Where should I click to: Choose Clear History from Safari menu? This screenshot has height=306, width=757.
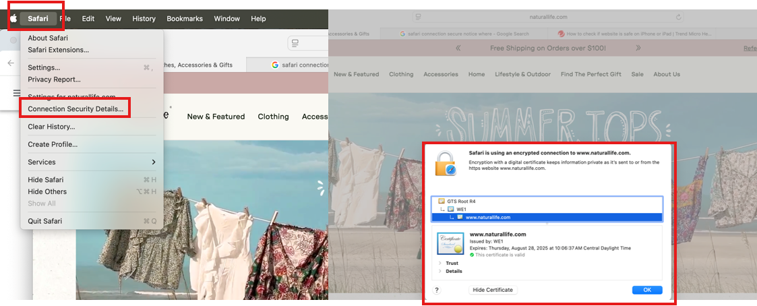51,127
